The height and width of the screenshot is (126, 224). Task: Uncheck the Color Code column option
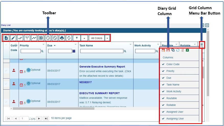[x=163, y=64]
